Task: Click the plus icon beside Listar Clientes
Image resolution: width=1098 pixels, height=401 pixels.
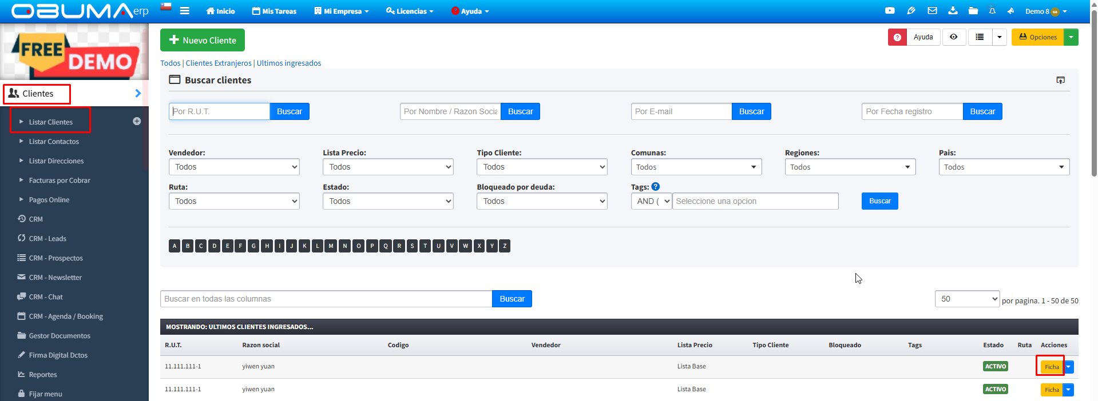Action: coord(137,121)
